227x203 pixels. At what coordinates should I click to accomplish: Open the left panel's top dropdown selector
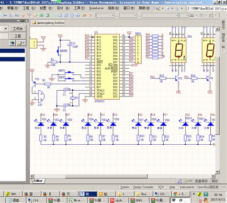pyautogui.click(x=6, y=29)
